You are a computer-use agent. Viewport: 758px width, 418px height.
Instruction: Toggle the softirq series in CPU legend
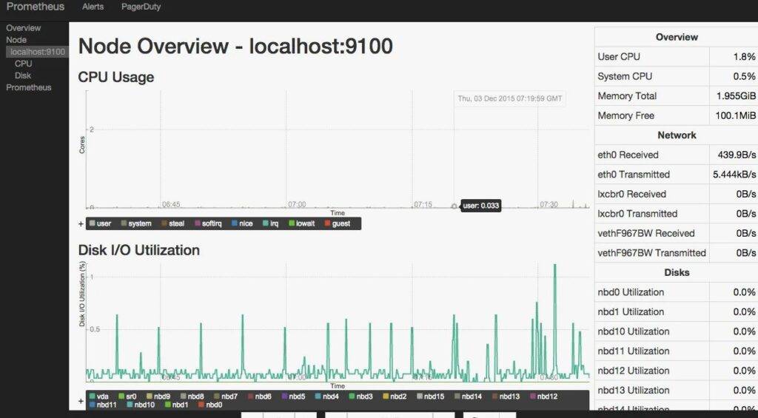pos(208,223)
